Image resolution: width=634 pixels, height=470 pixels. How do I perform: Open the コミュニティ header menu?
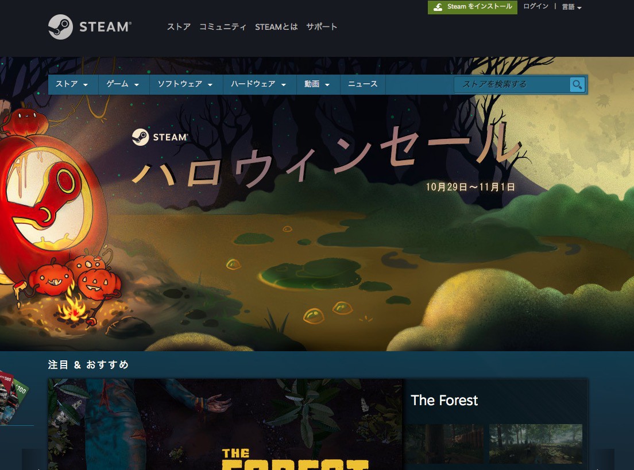point(222,26)
